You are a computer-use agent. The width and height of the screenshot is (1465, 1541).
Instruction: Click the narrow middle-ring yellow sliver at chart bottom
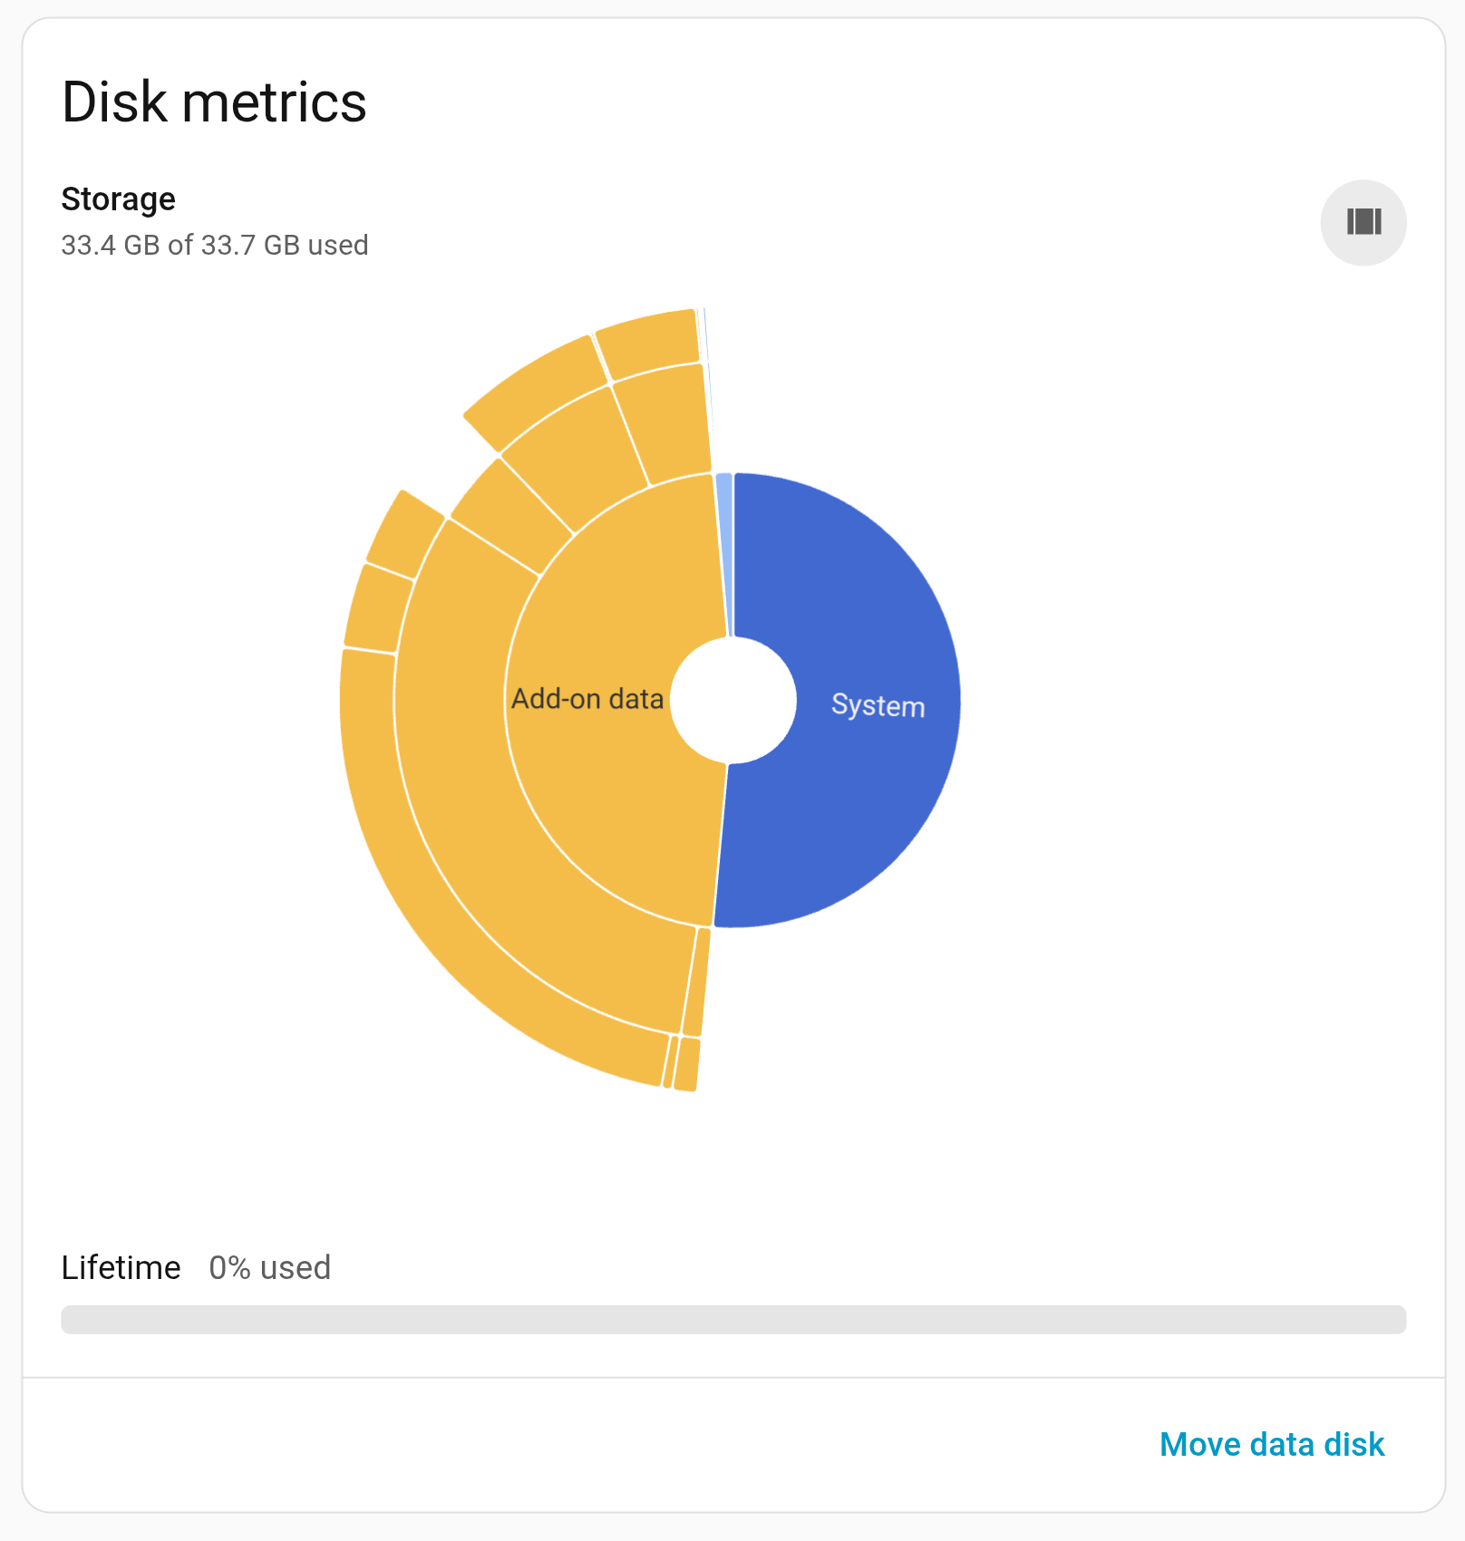coord(696,984)
